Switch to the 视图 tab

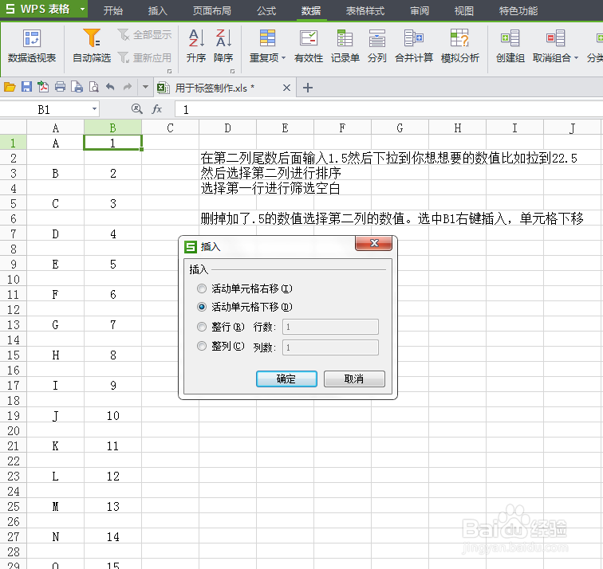(x=464, y=10)
